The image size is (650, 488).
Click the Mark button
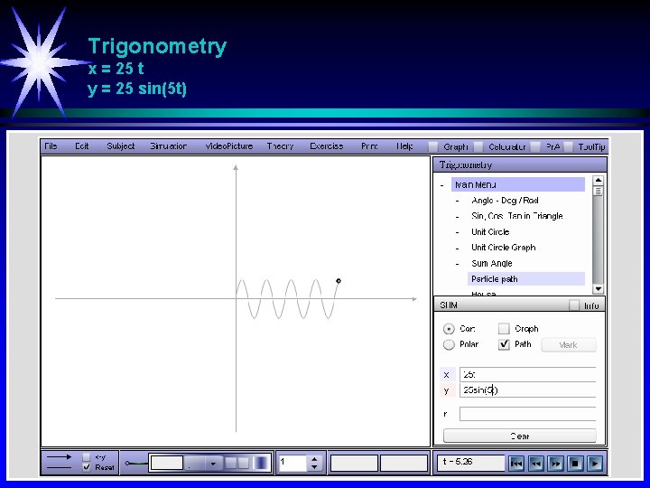click(569, 345)
